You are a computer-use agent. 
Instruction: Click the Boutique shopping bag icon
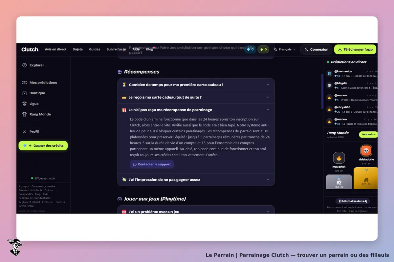24,93
